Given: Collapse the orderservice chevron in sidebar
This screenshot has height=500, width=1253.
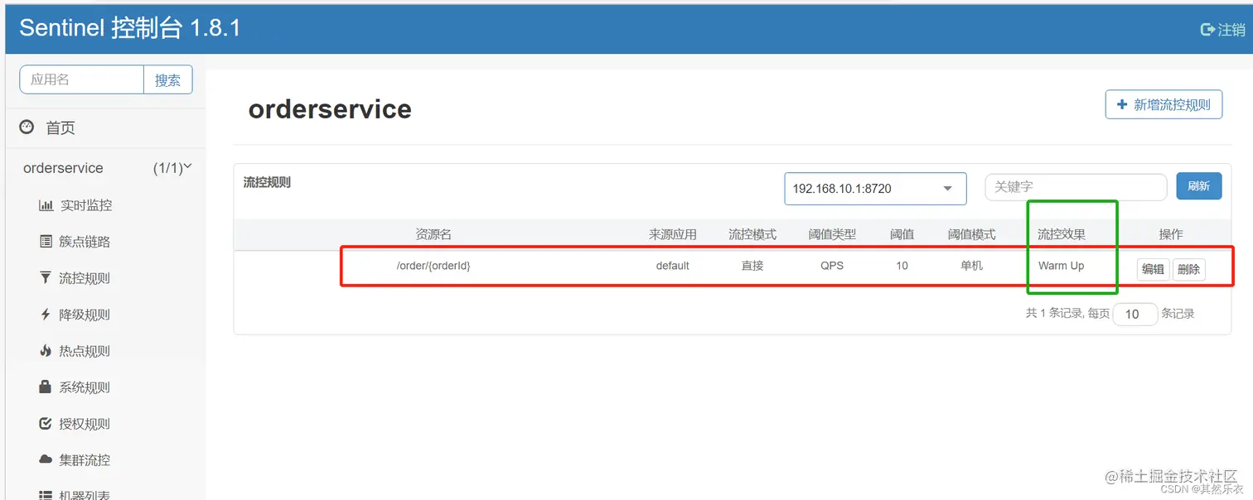Looking at the screenshot, I should click(x=187, y=166).
